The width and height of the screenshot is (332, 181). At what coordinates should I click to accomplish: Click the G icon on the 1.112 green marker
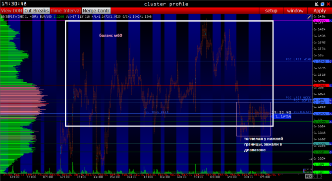[331, 152]
